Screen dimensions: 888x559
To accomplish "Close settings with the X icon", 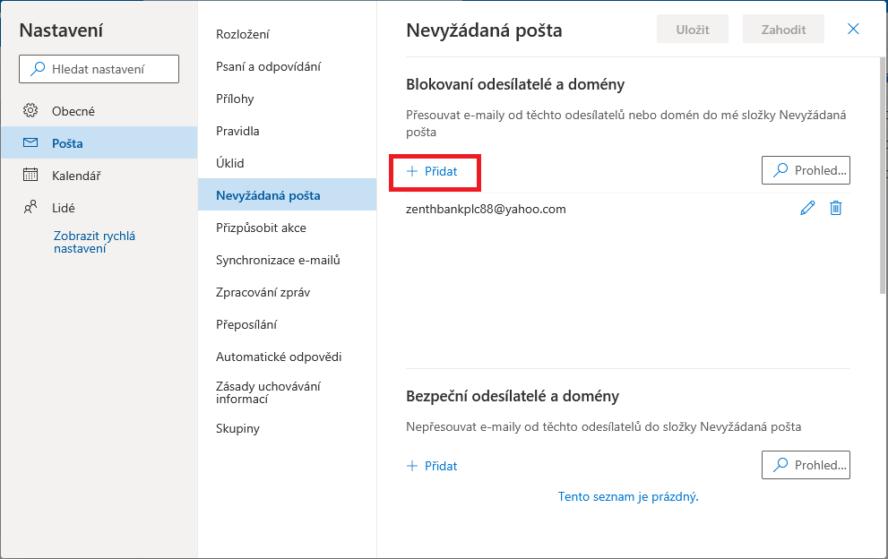I will click(853, 29).
